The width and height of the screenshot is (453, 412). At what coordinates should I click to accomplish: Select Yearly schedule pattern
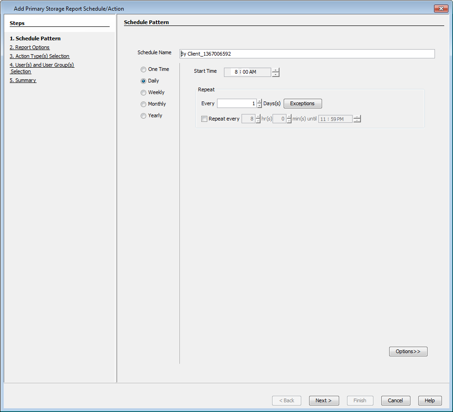click(143, 115)
